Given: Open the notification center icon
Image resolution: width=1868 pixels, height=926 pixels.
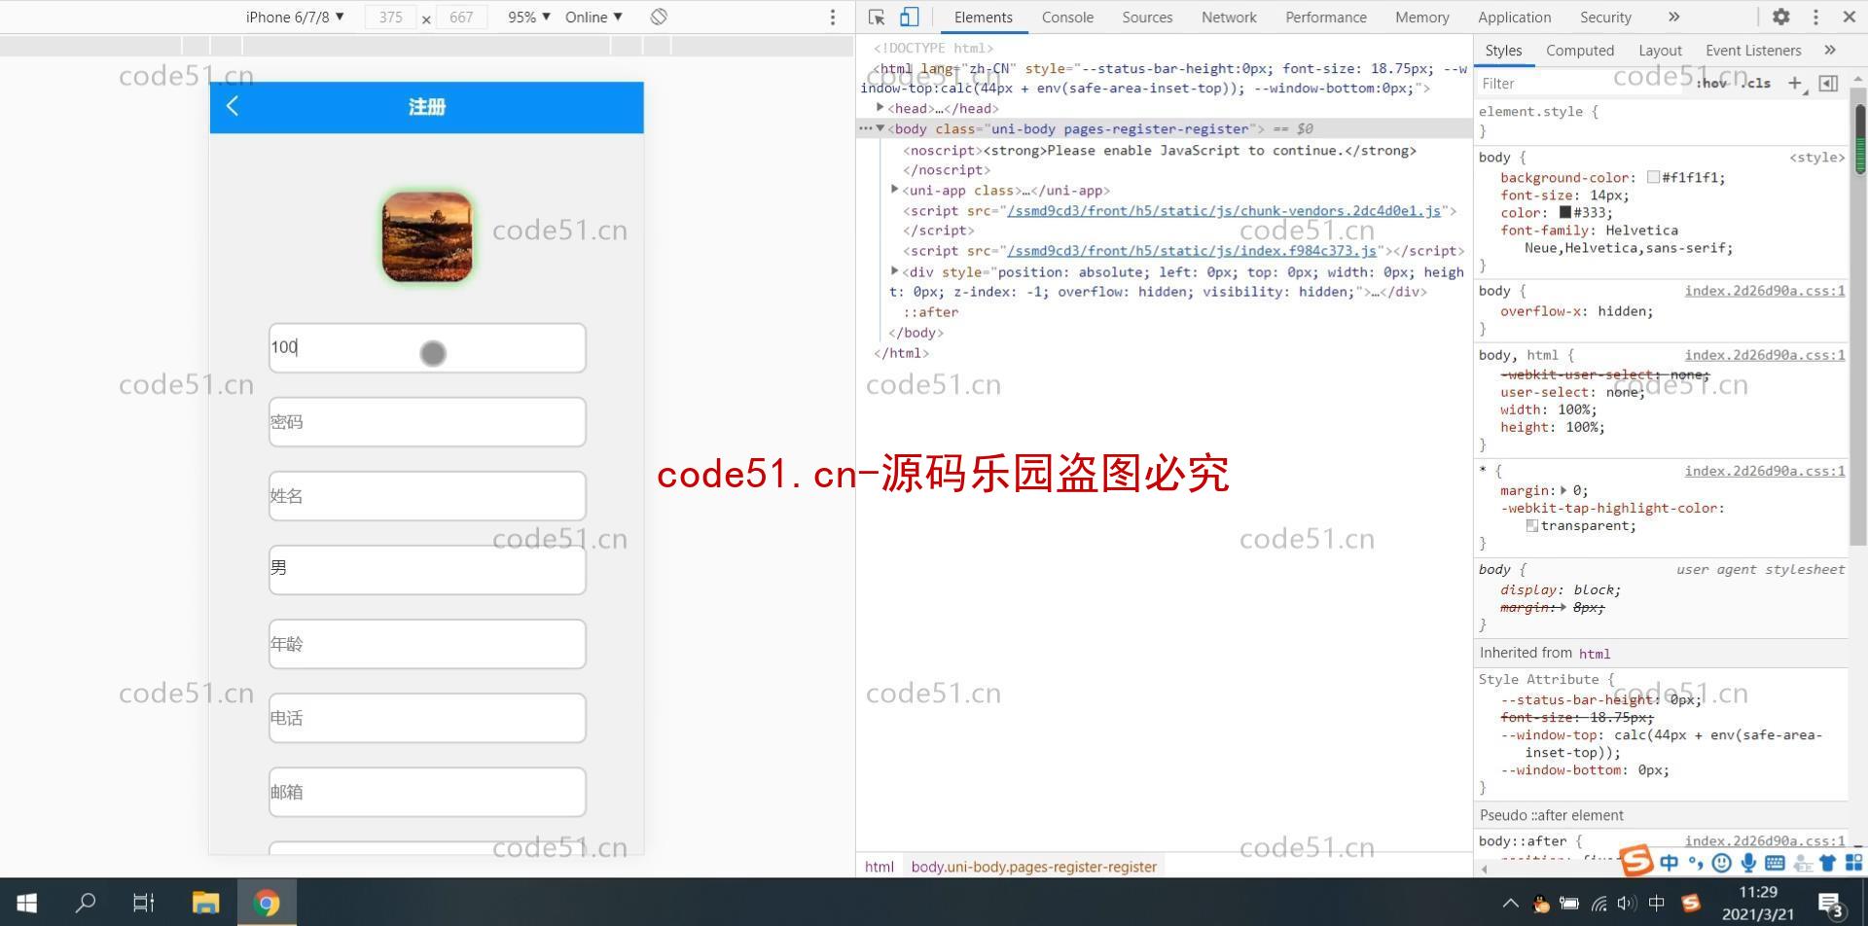Looking at the screenshot, I should click(x=1832, y=903).
